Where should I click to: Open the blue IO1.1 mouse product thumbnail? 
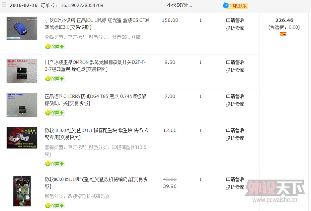coord(22,28)
